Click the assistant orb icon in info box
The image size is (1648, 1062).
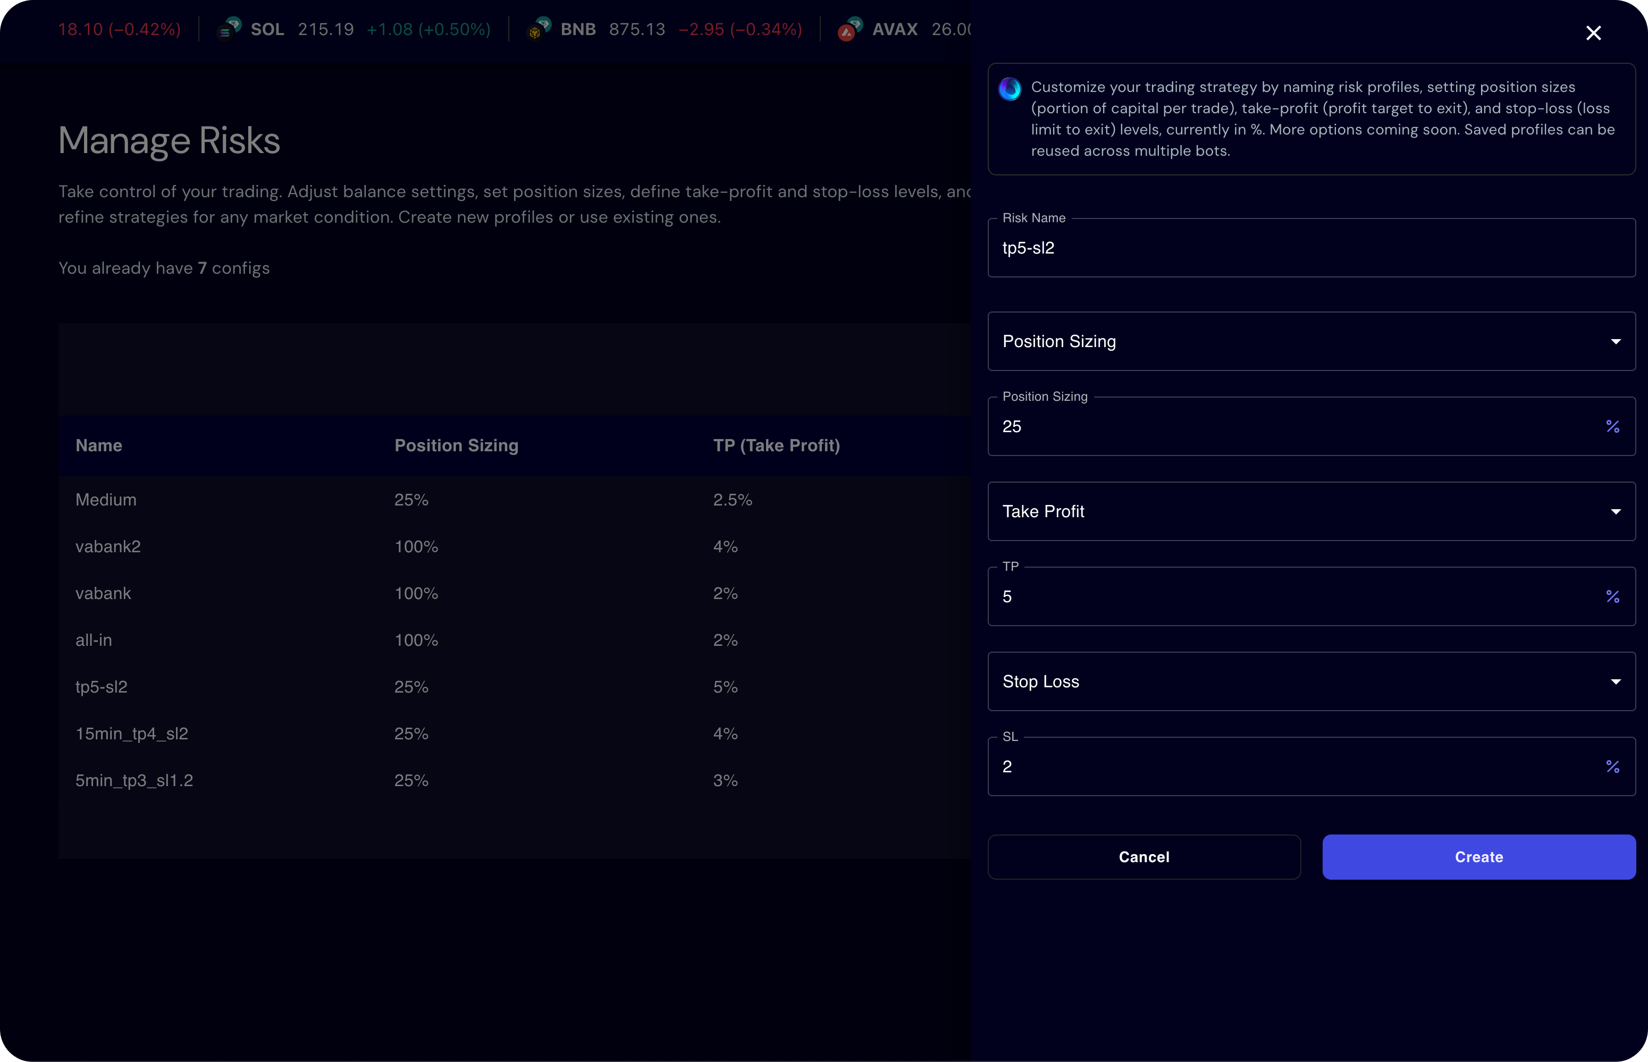click(1010, 89)
